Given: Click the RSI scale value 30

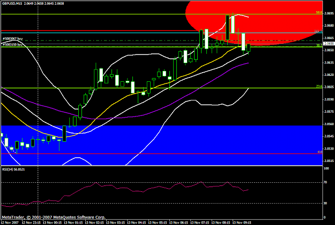Looking at the screenshot, I should pos(325,203).
